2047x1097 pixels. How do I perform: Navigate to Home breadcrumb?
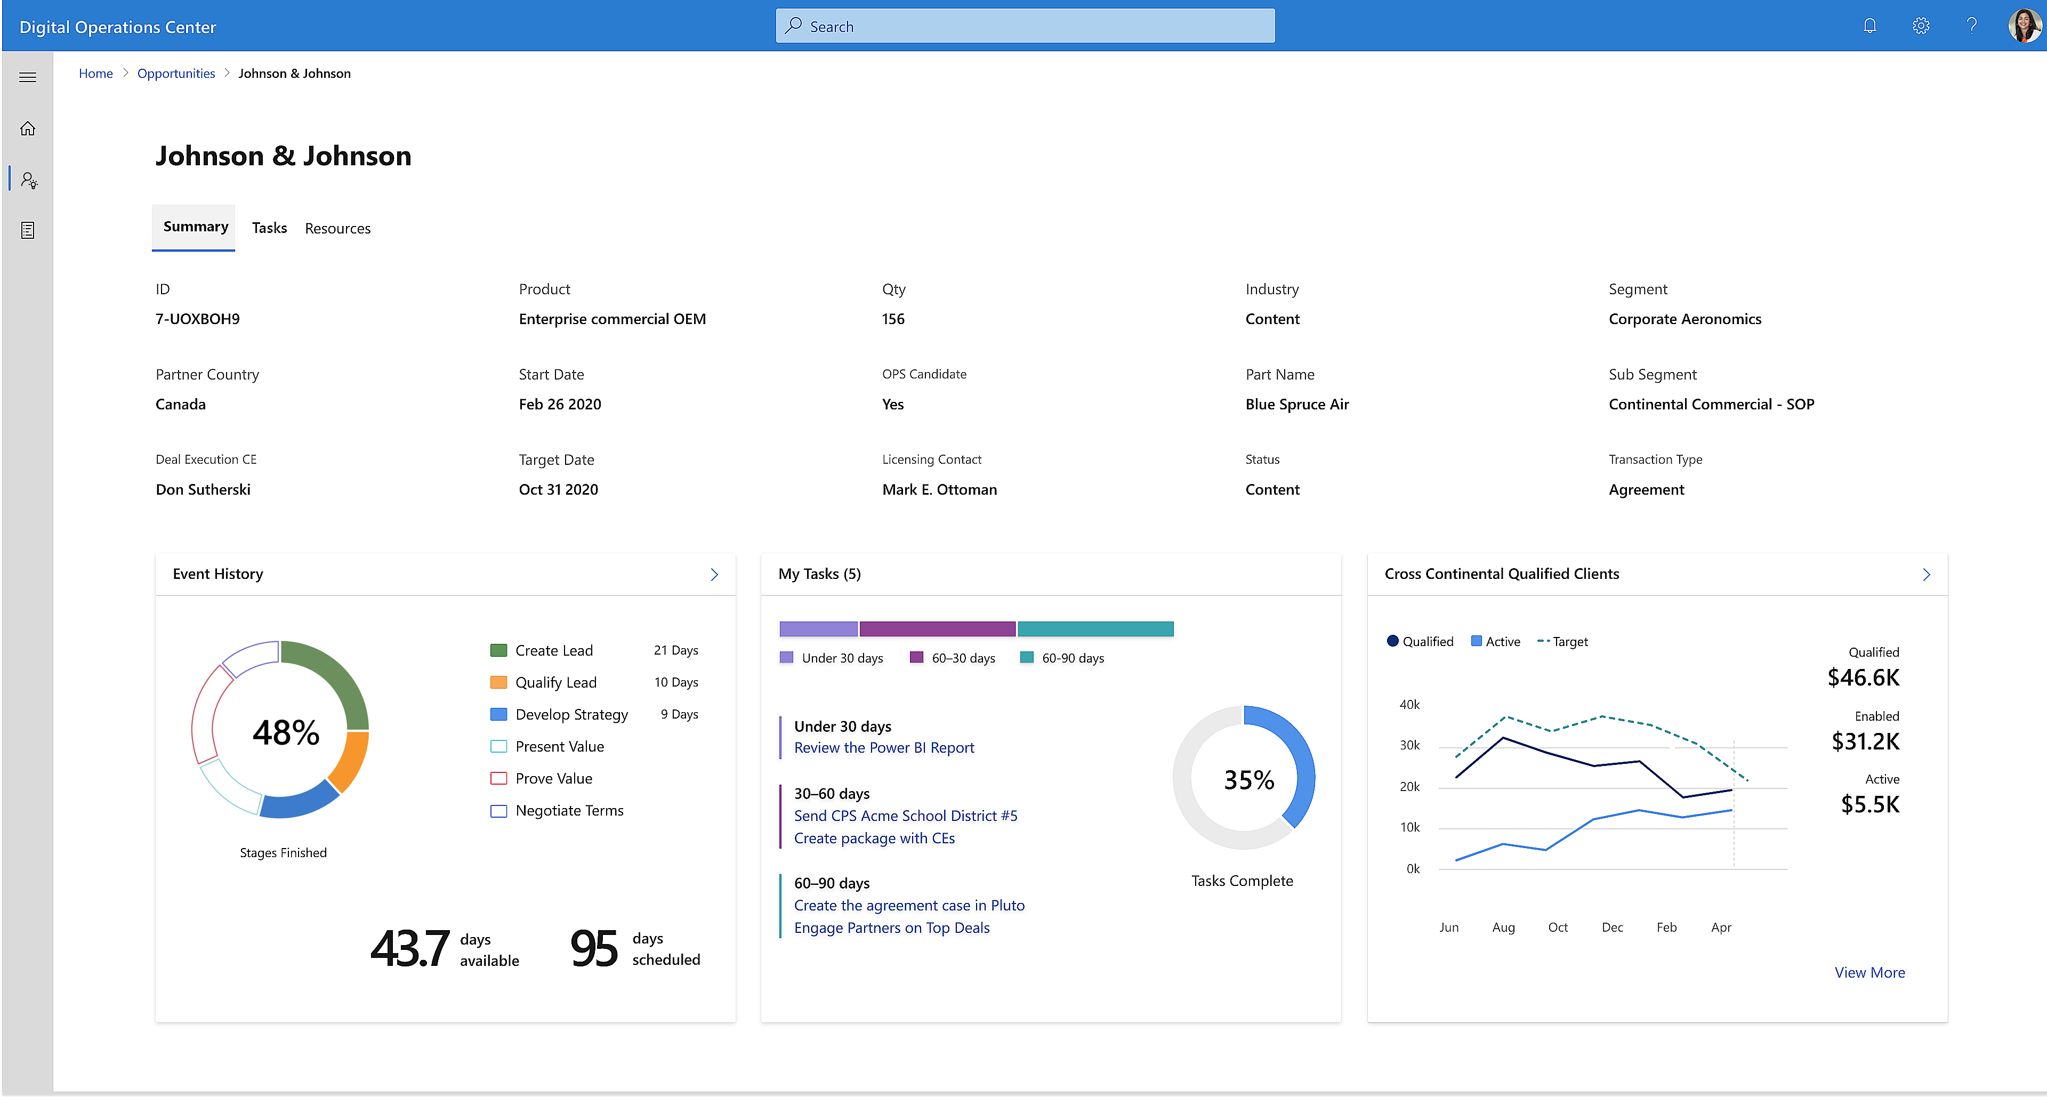[95, 73]
